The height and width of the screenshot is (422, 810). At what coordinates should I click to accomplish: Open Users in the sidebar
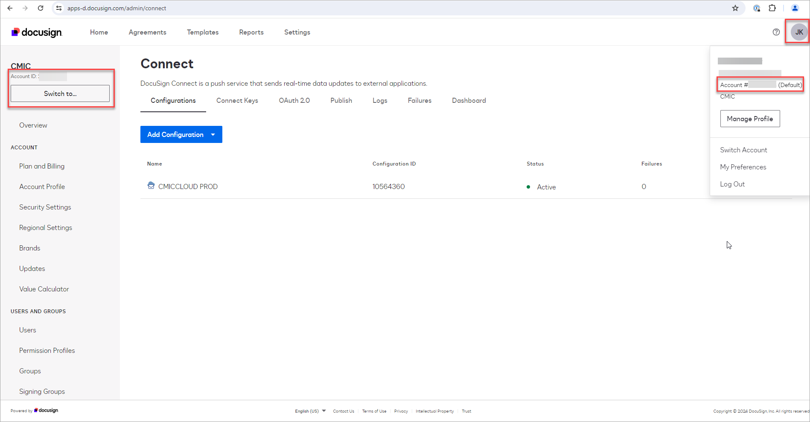click(28, 330)
